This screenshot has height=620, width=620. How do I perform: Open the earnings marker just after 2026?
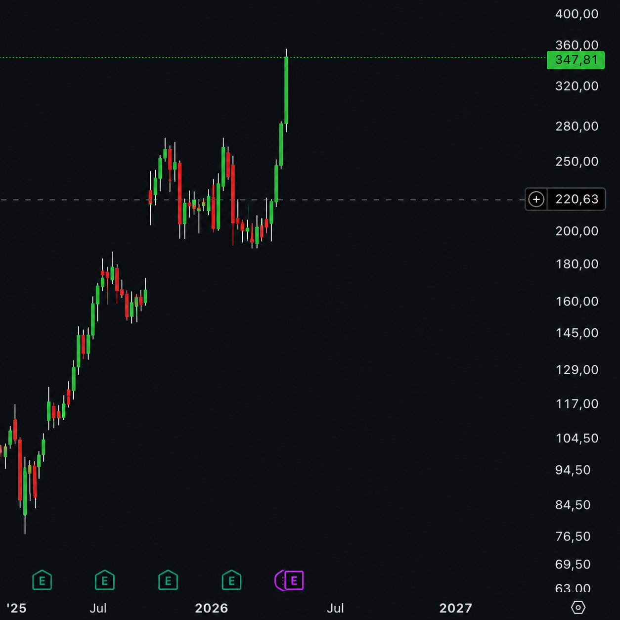231,580
